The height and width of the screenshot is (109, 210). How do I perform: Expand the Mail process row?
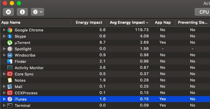[4, 87]
